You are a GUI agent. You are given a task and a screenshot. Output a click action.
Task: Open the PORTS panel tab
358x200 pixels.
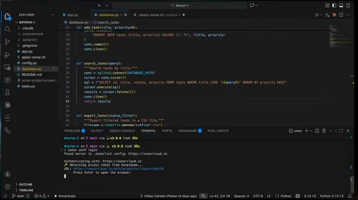pyautogui.click(x=167, y=131)
